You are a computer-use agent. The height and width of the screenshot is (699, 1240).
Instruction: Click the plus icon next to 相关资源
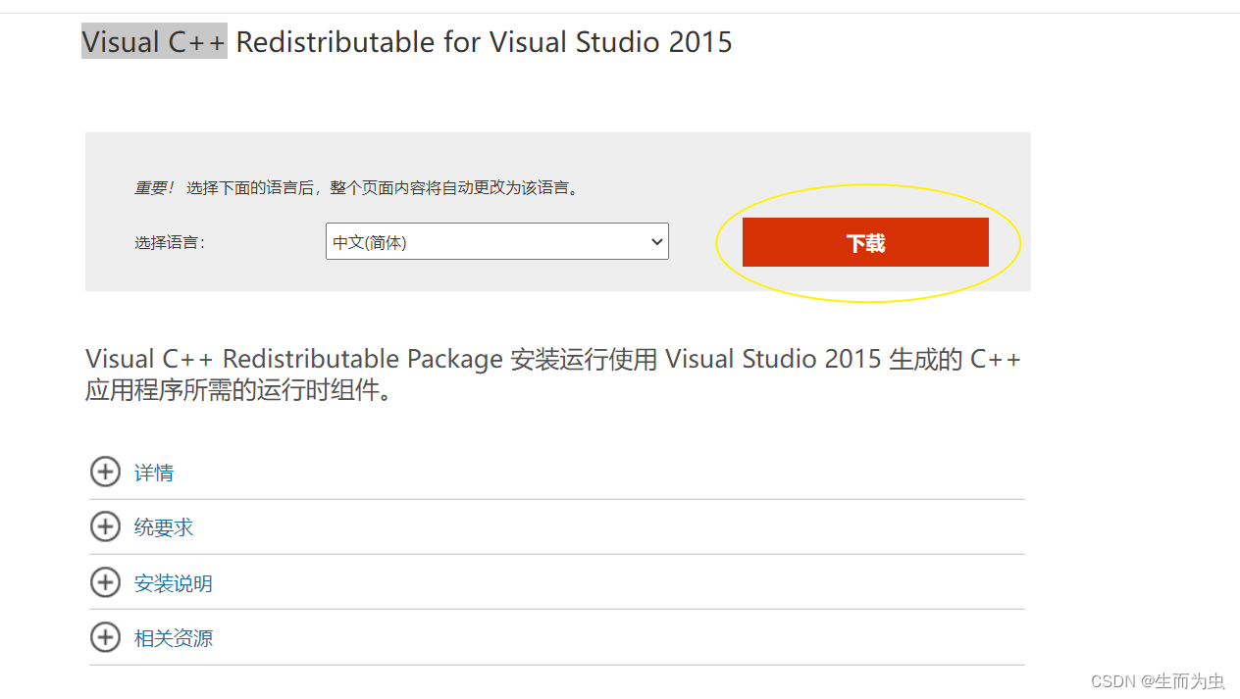[x=105, y=636]
